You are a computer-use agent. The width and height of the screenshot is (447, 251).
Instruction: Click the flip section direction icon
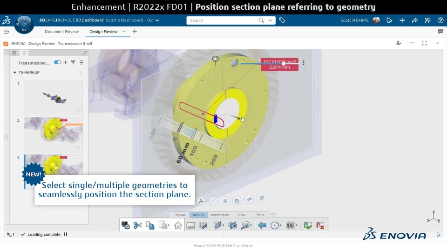click(x=249, y=199)
